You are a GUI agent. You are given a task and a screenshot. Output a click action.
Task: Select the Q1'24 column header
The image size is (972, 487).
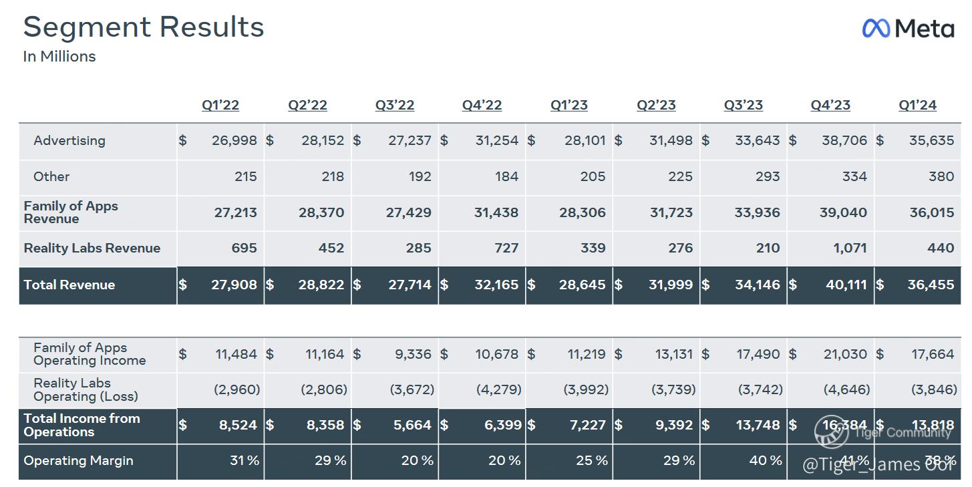point(917,105)
